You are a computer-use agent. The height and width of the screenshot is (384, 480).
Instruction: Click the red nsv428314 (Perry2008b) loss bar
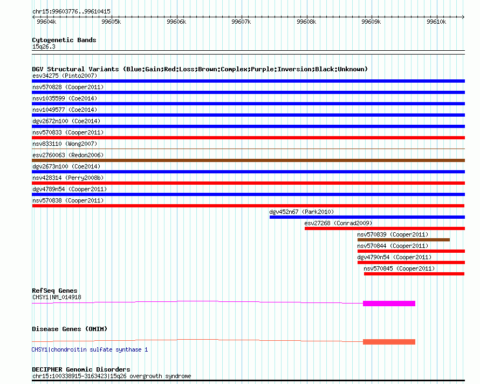[x=248, y=183]
